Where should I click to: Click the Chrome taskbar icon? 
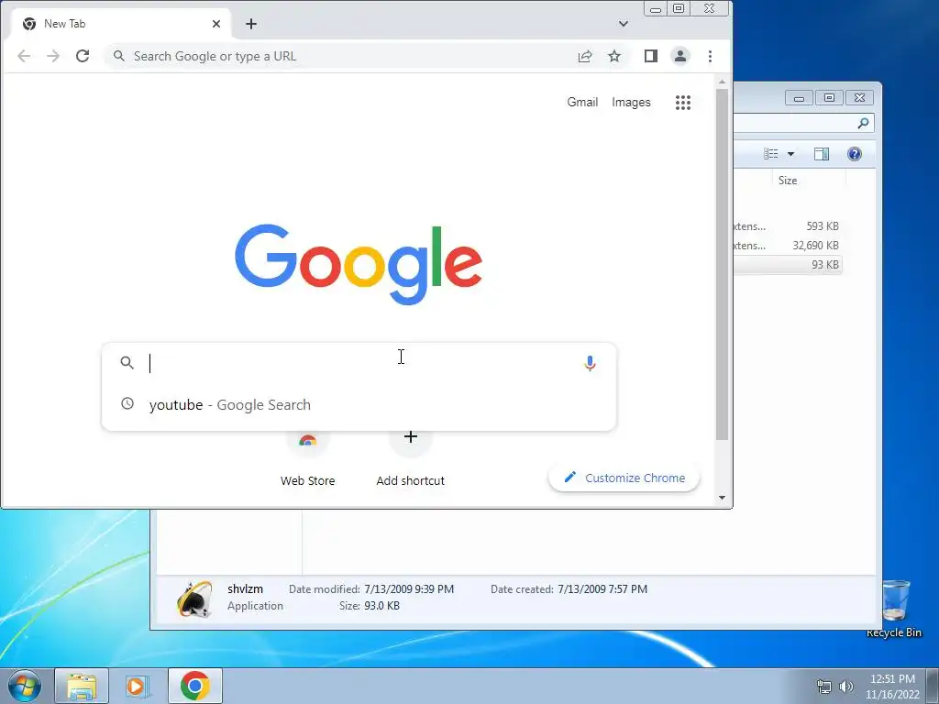pyautogui.click(x=194, y=686)
